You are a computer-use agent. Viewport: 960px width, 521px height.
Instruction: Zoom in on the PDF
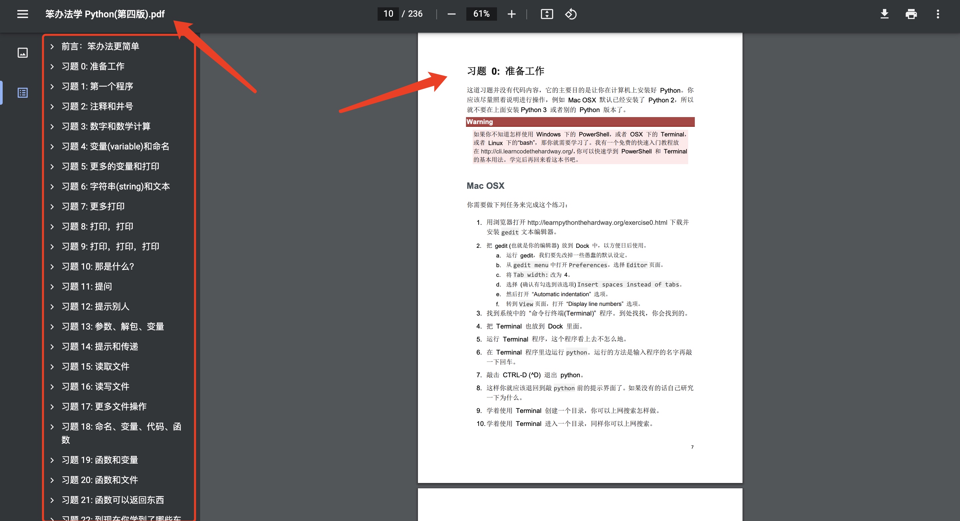pyautogui.click(x=511, y=14)
